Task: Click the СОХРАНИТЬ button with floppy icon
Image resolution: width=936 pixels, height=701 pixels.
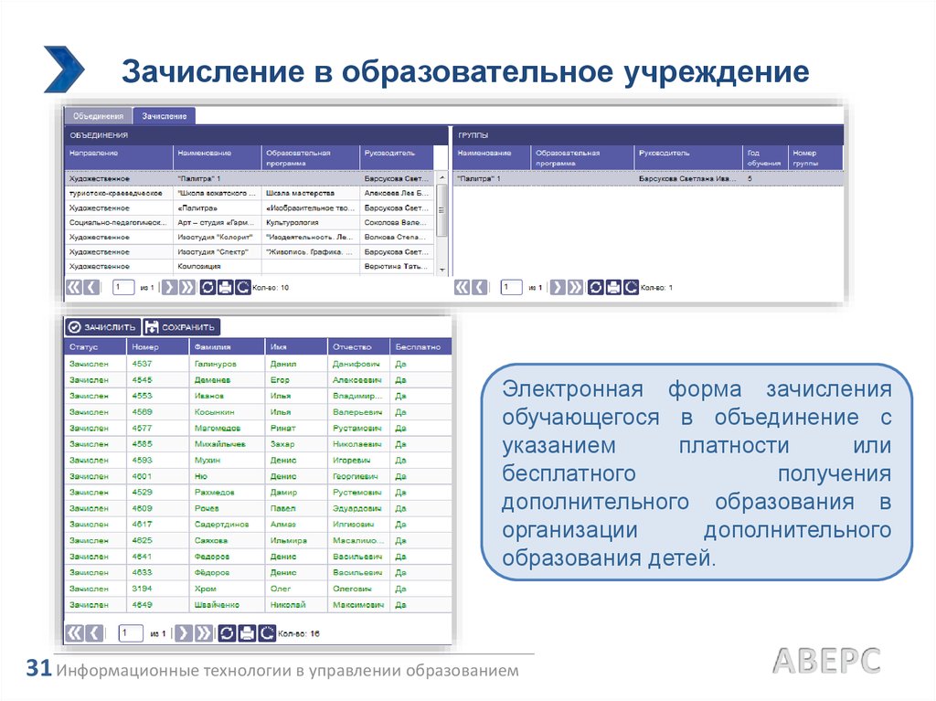Action: point(181,326)
